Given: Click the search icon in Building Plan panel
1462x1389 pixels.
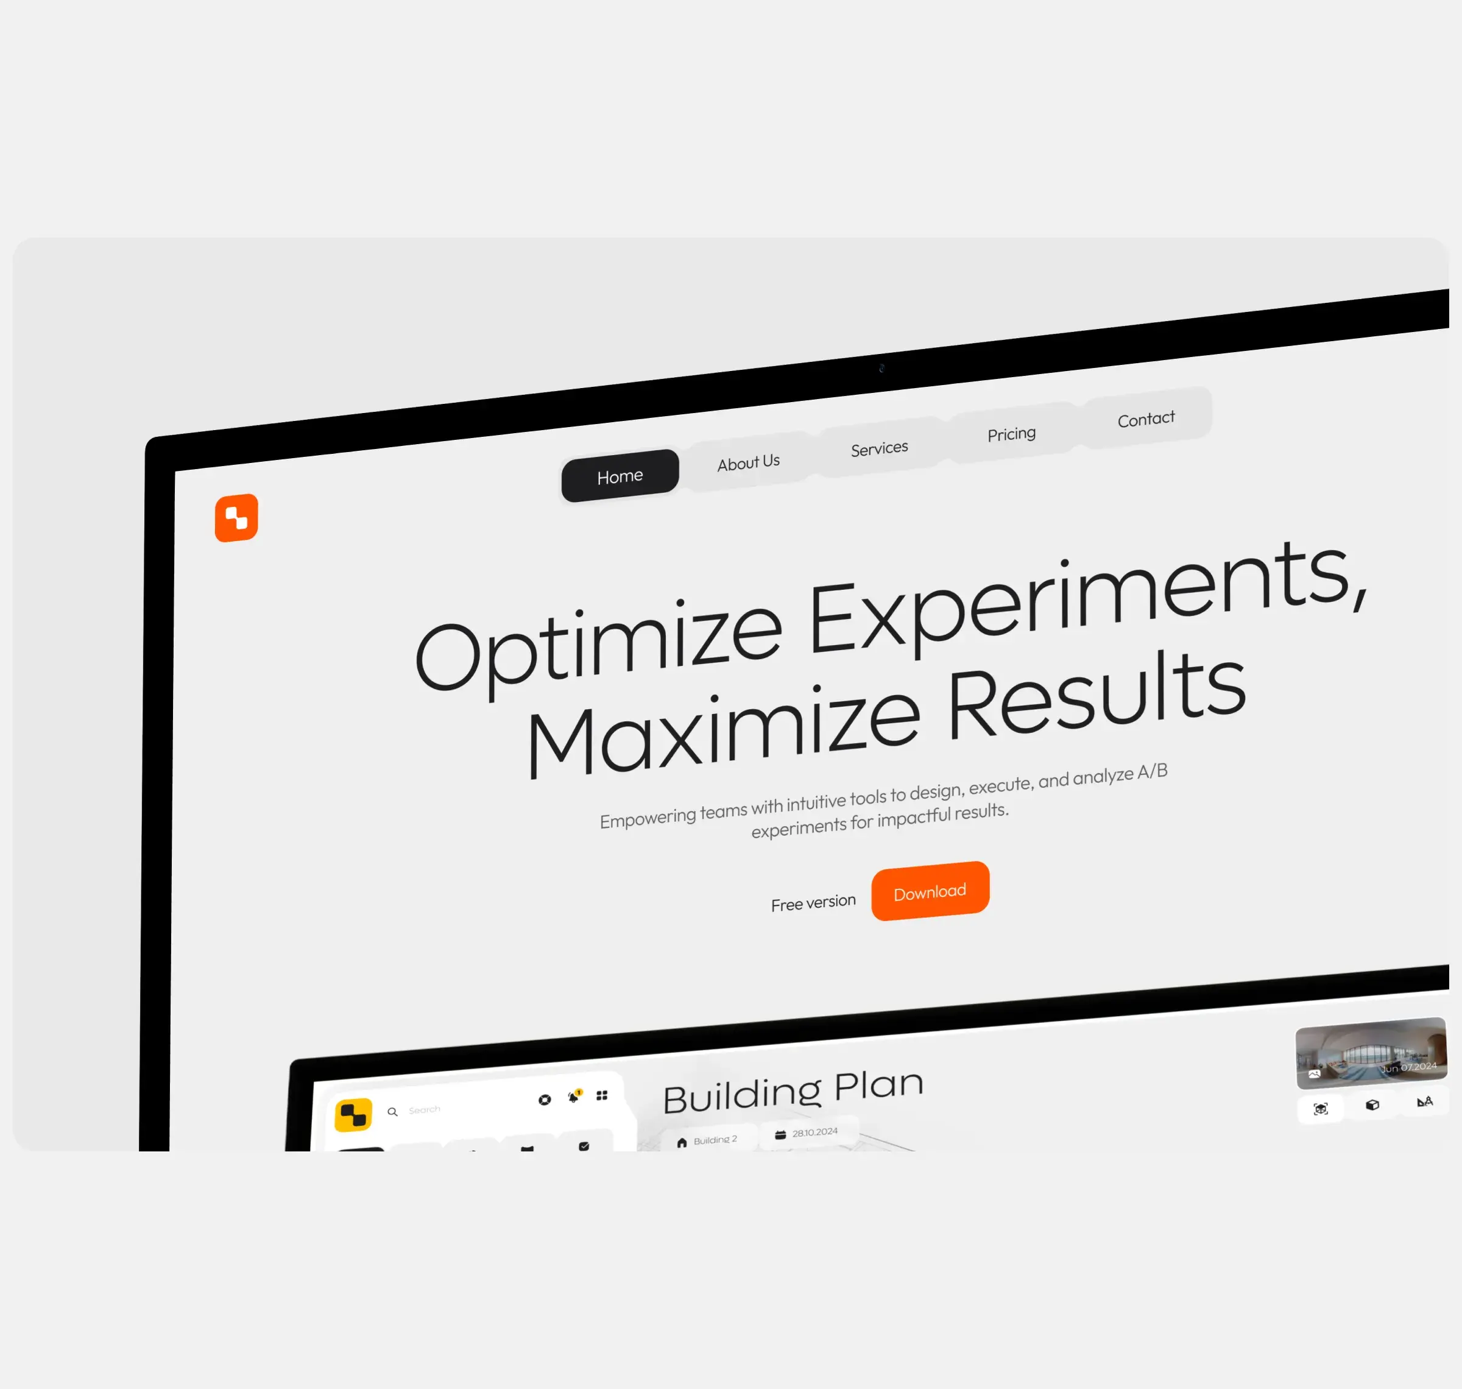Looking at the screenshot, I should (x=392, y=1112).
